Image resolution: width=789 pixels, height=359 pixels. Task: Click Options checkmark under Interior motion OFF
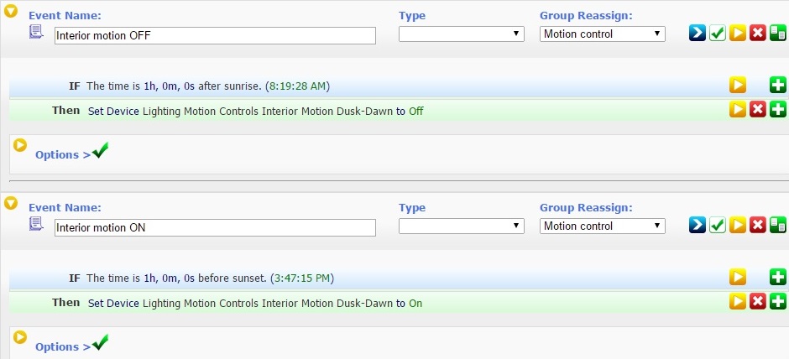(101, 151)
